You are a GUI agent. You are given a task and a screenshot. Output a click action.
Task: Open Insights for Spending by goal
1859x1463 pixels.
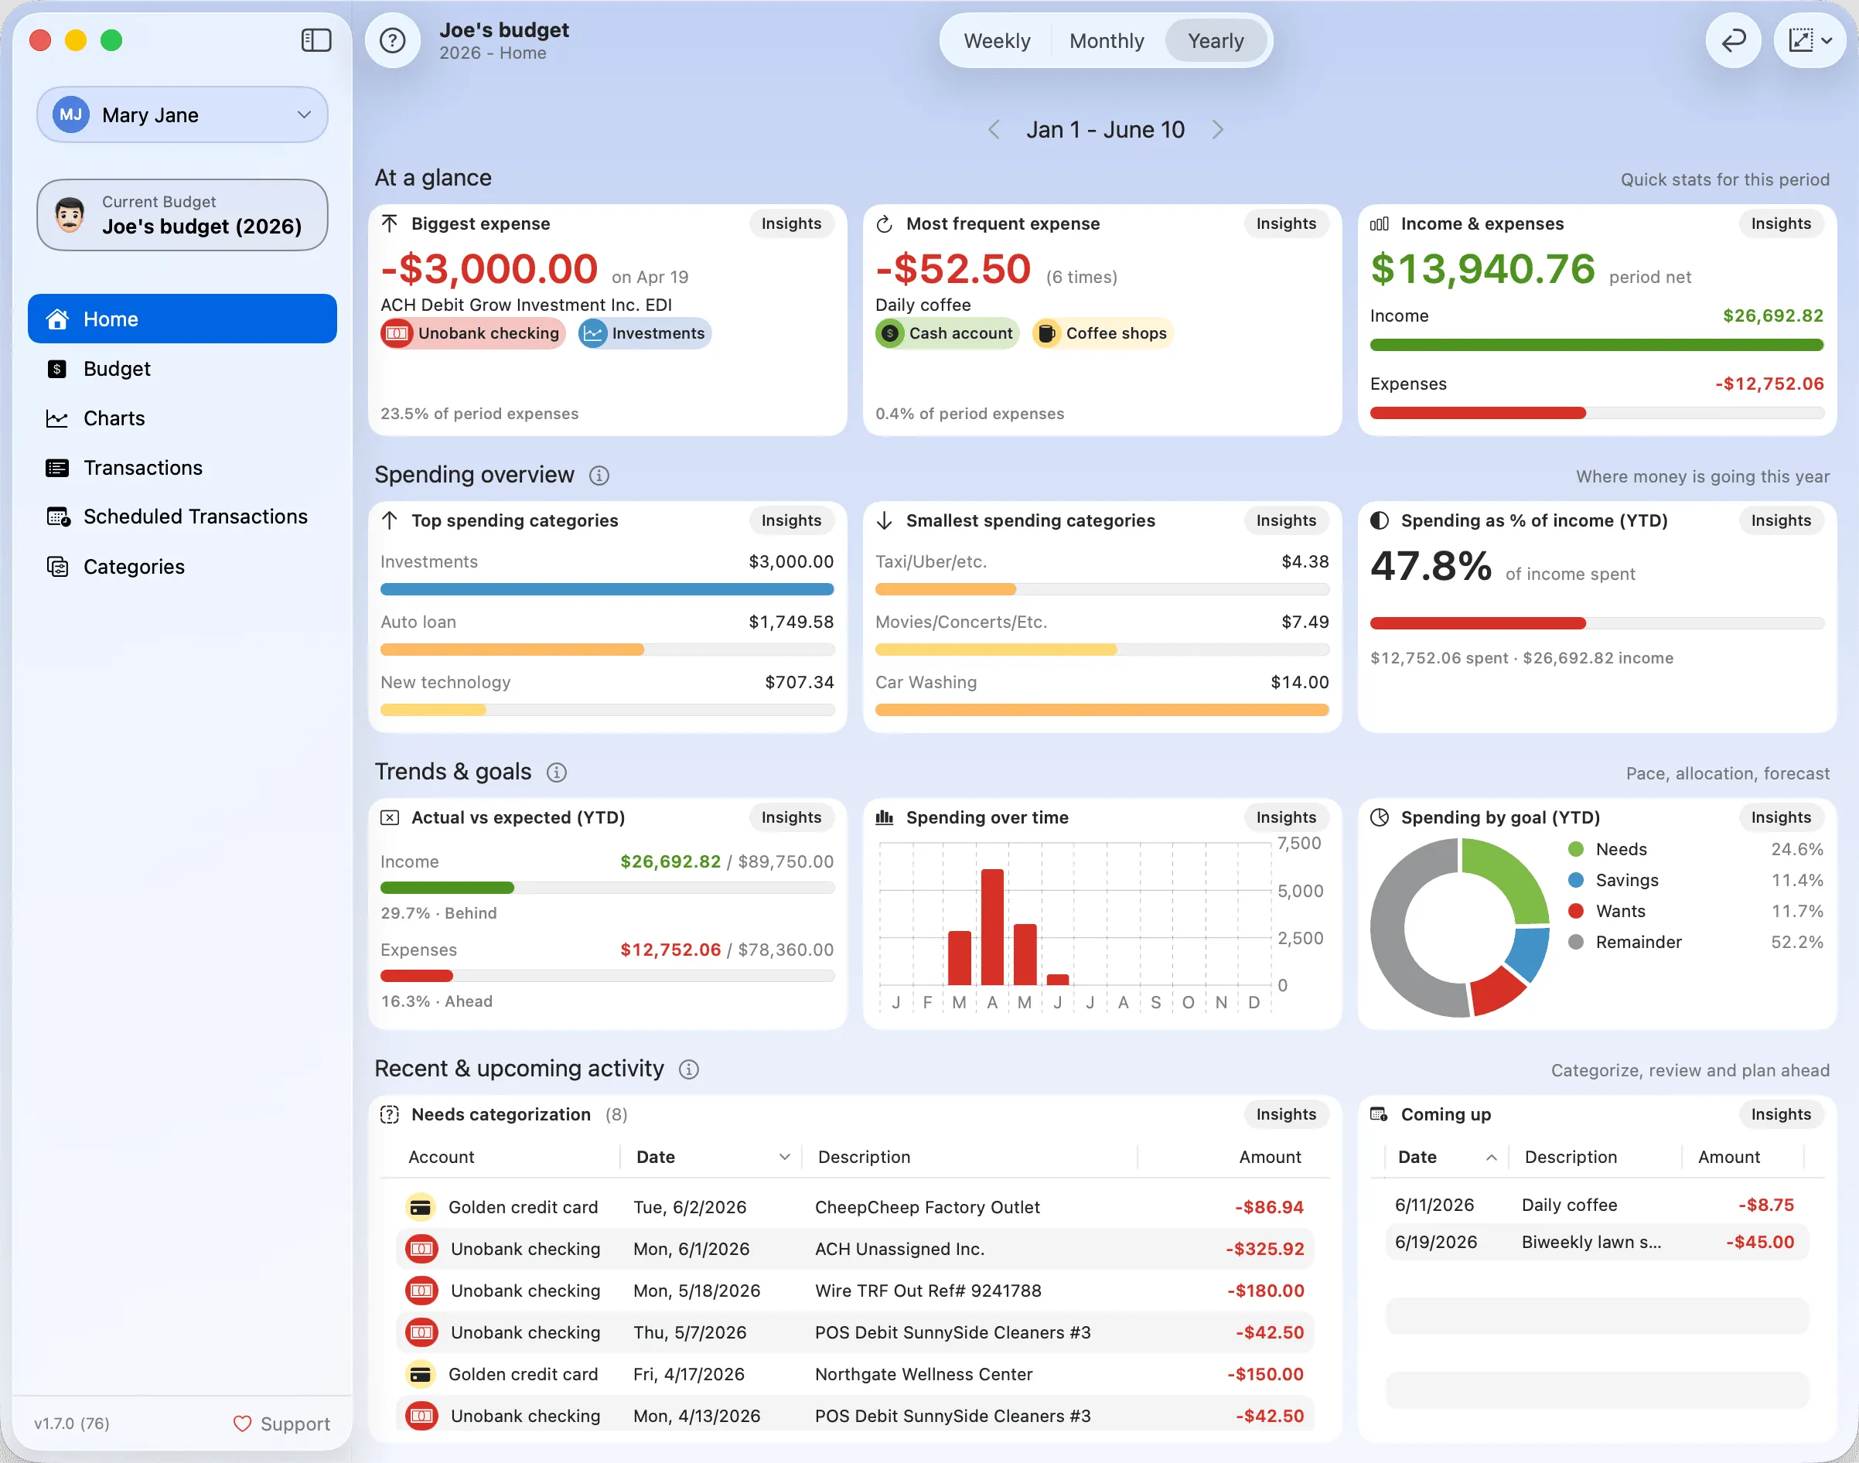[x=1781, y=817]
